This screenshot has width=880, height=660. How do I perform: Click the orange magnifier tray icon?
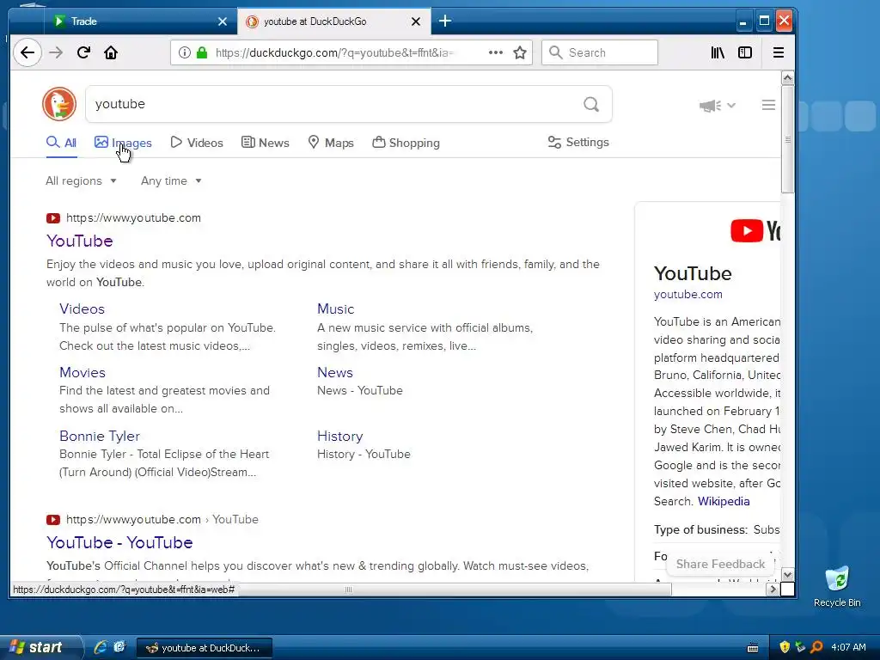click(816, 647)
